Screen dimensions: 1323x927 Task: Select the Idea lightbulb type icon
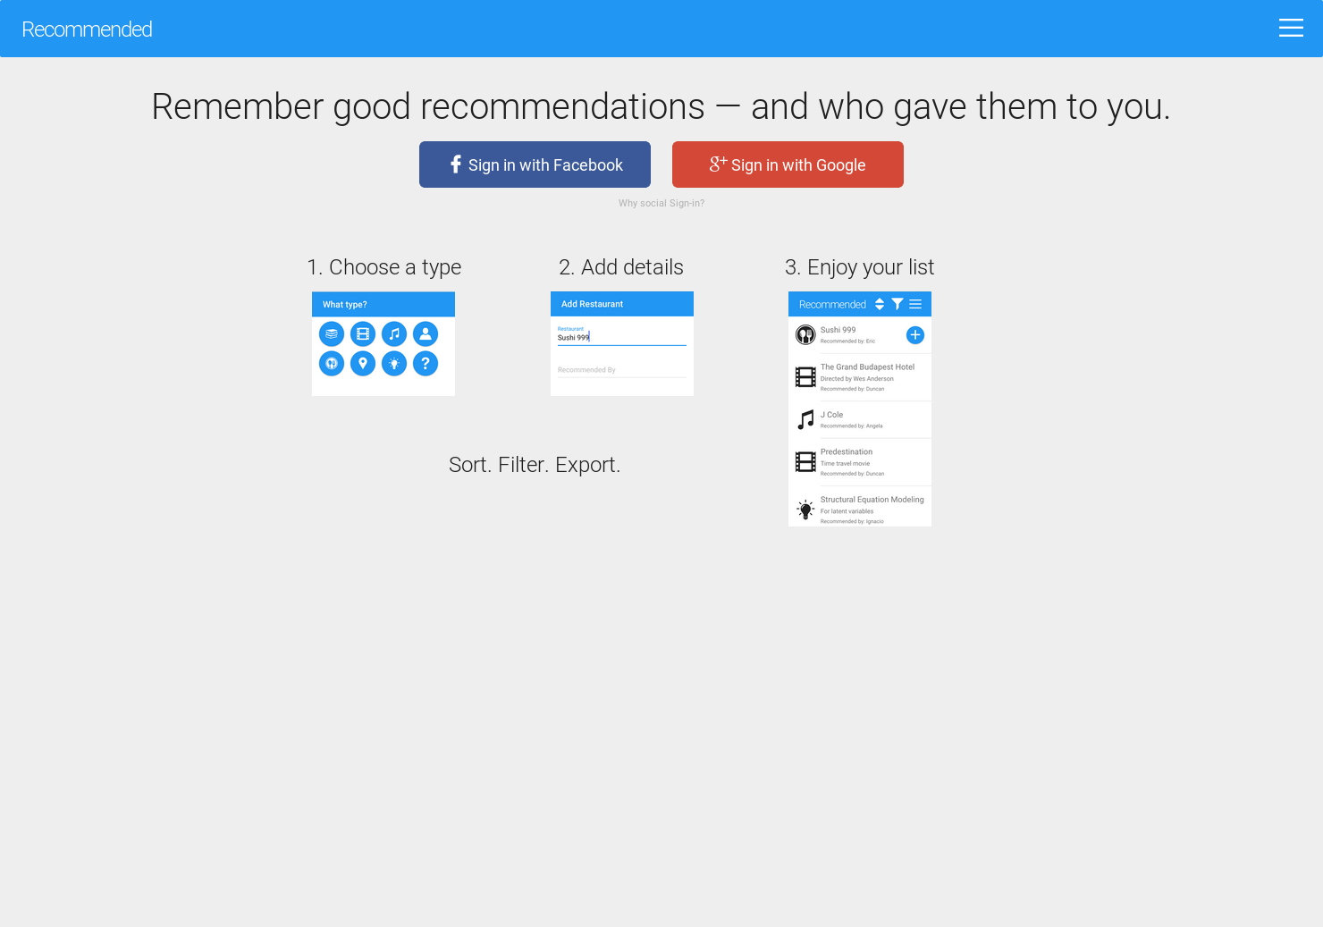394,364
